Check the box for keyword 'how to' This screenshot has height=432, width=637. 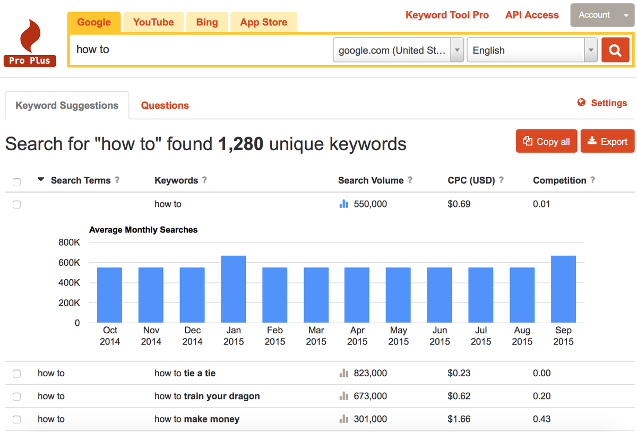point(16,204)
